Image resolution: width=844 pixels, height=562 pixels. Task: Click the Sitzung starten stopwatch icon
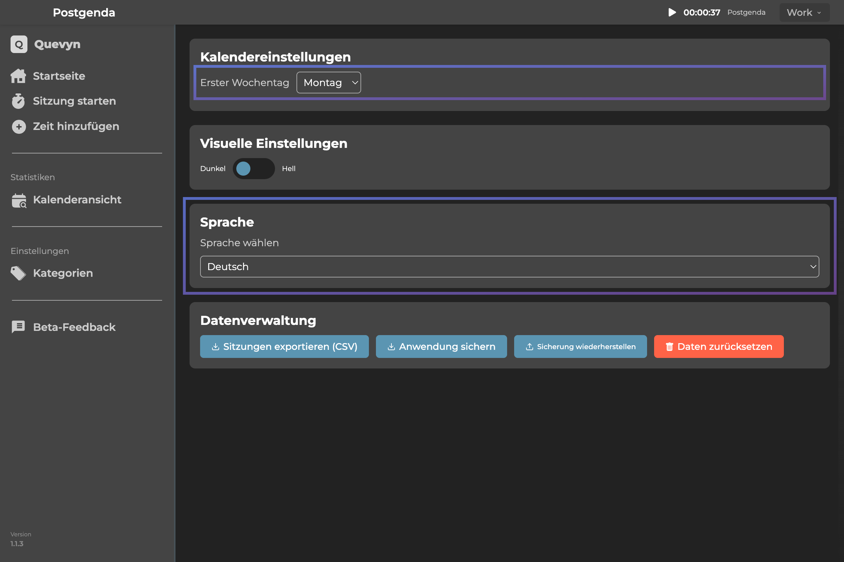(x=18, y=101)
